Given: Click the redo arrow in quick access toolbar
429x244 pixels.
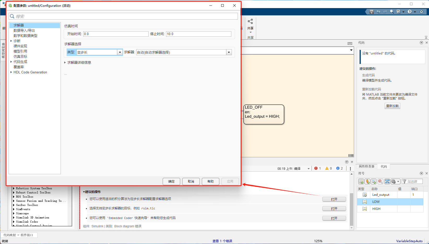Looking at the screenshot, I should point(385,12).
